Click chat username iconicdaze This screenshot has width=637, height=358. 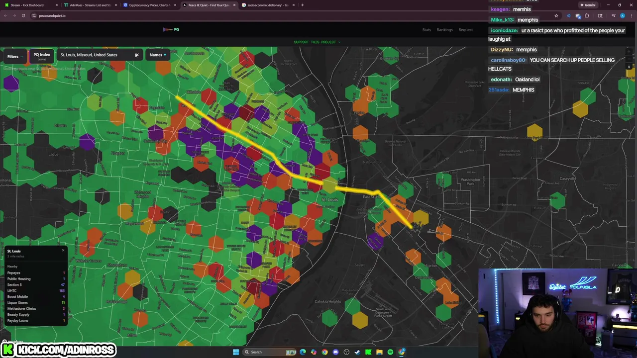click(x=504, y=30)
